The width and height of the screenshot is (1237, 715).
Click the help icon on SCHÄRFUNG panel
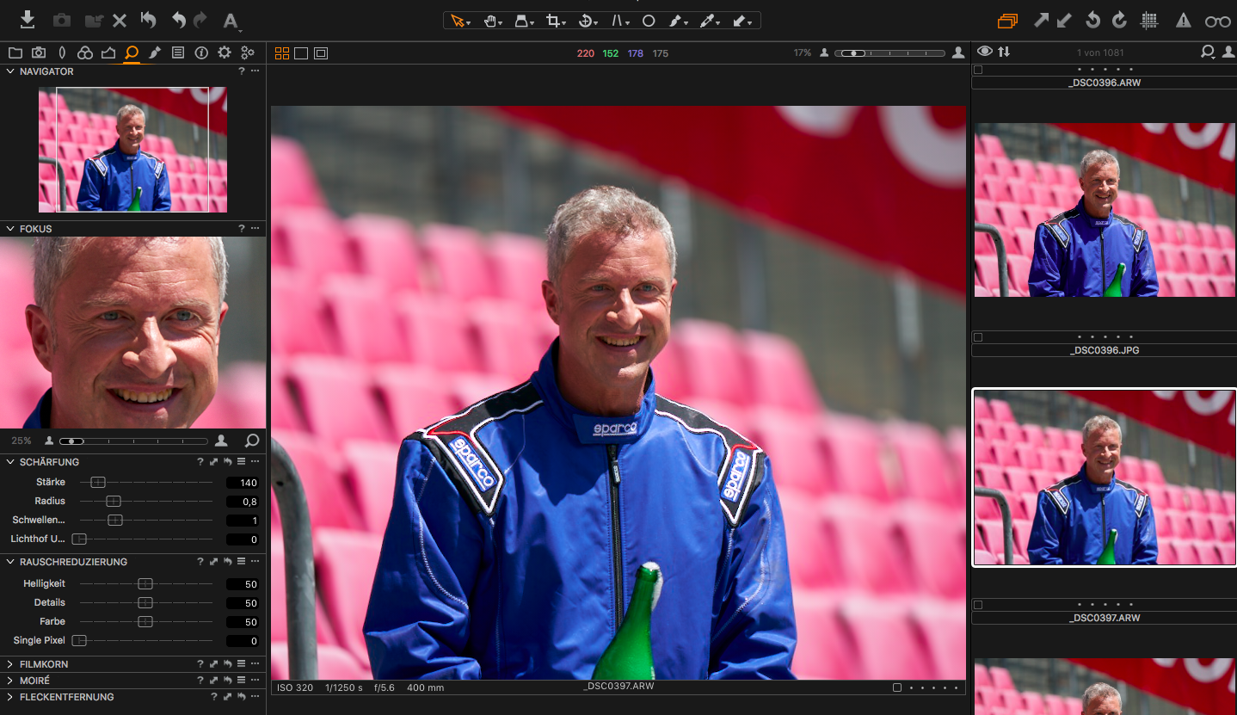(x=200, y=461)
